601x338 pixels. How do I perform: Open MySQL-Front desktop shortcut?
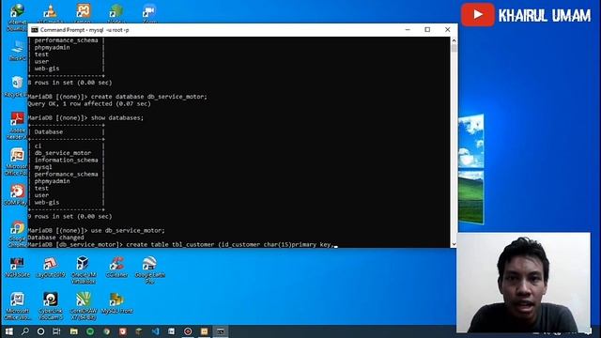116,302
